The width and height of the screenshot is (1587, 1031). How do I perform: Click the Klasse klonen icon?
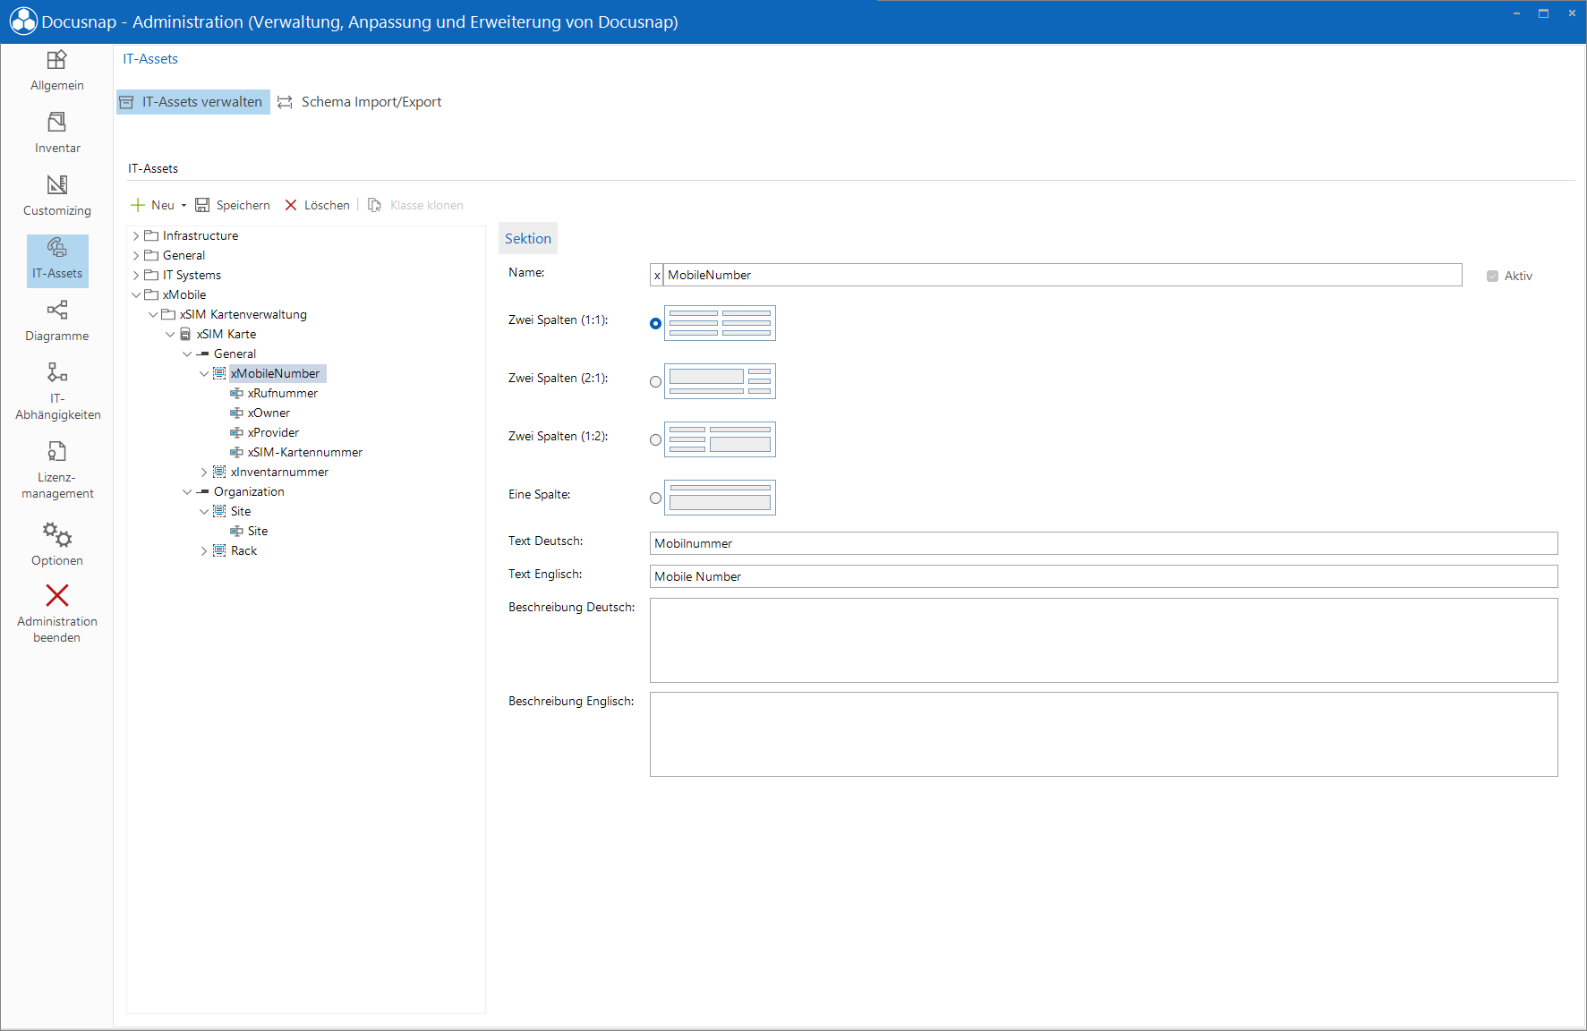375,205
